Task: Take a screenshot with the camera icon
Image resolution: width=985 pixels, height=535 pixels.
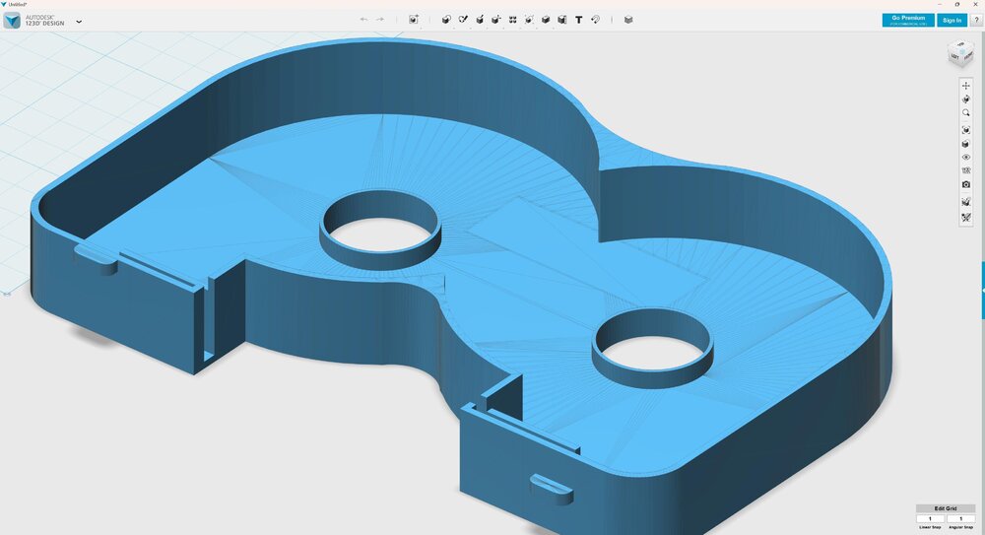Action: [966, 184]
